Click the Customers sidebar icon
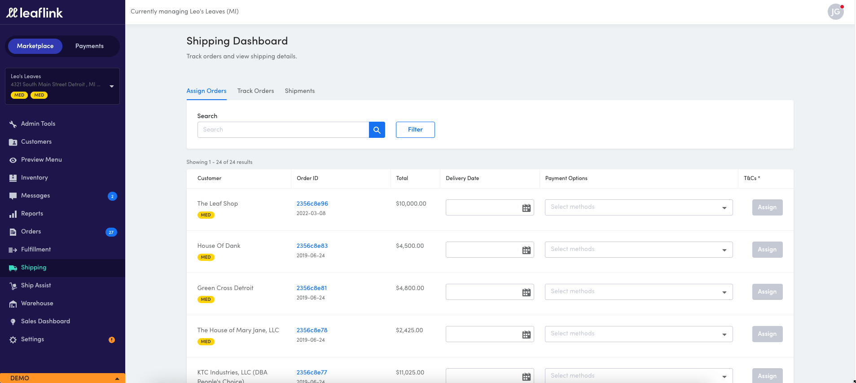This screenshot has height=383, width=856. [13, 142]
